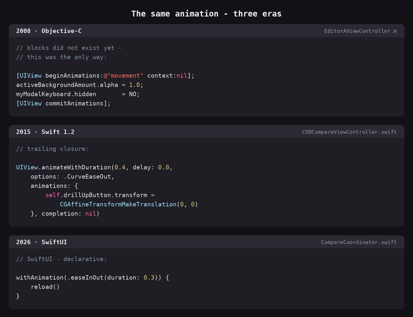
Task: Click the comment '// this was the only way:'
Action: (x=61, y=57)
